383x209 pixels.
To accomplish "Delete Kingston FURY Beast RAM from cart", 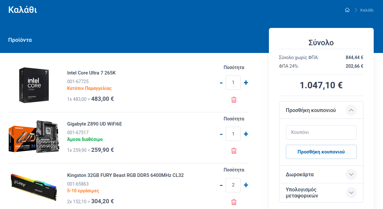I will click(x=234, y=202).
